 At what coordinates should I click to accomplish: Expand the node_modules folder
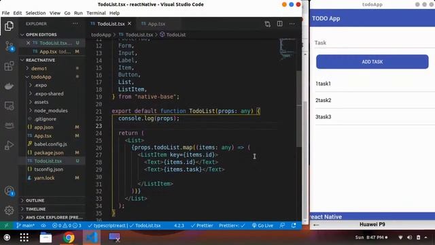pos(51,110)
